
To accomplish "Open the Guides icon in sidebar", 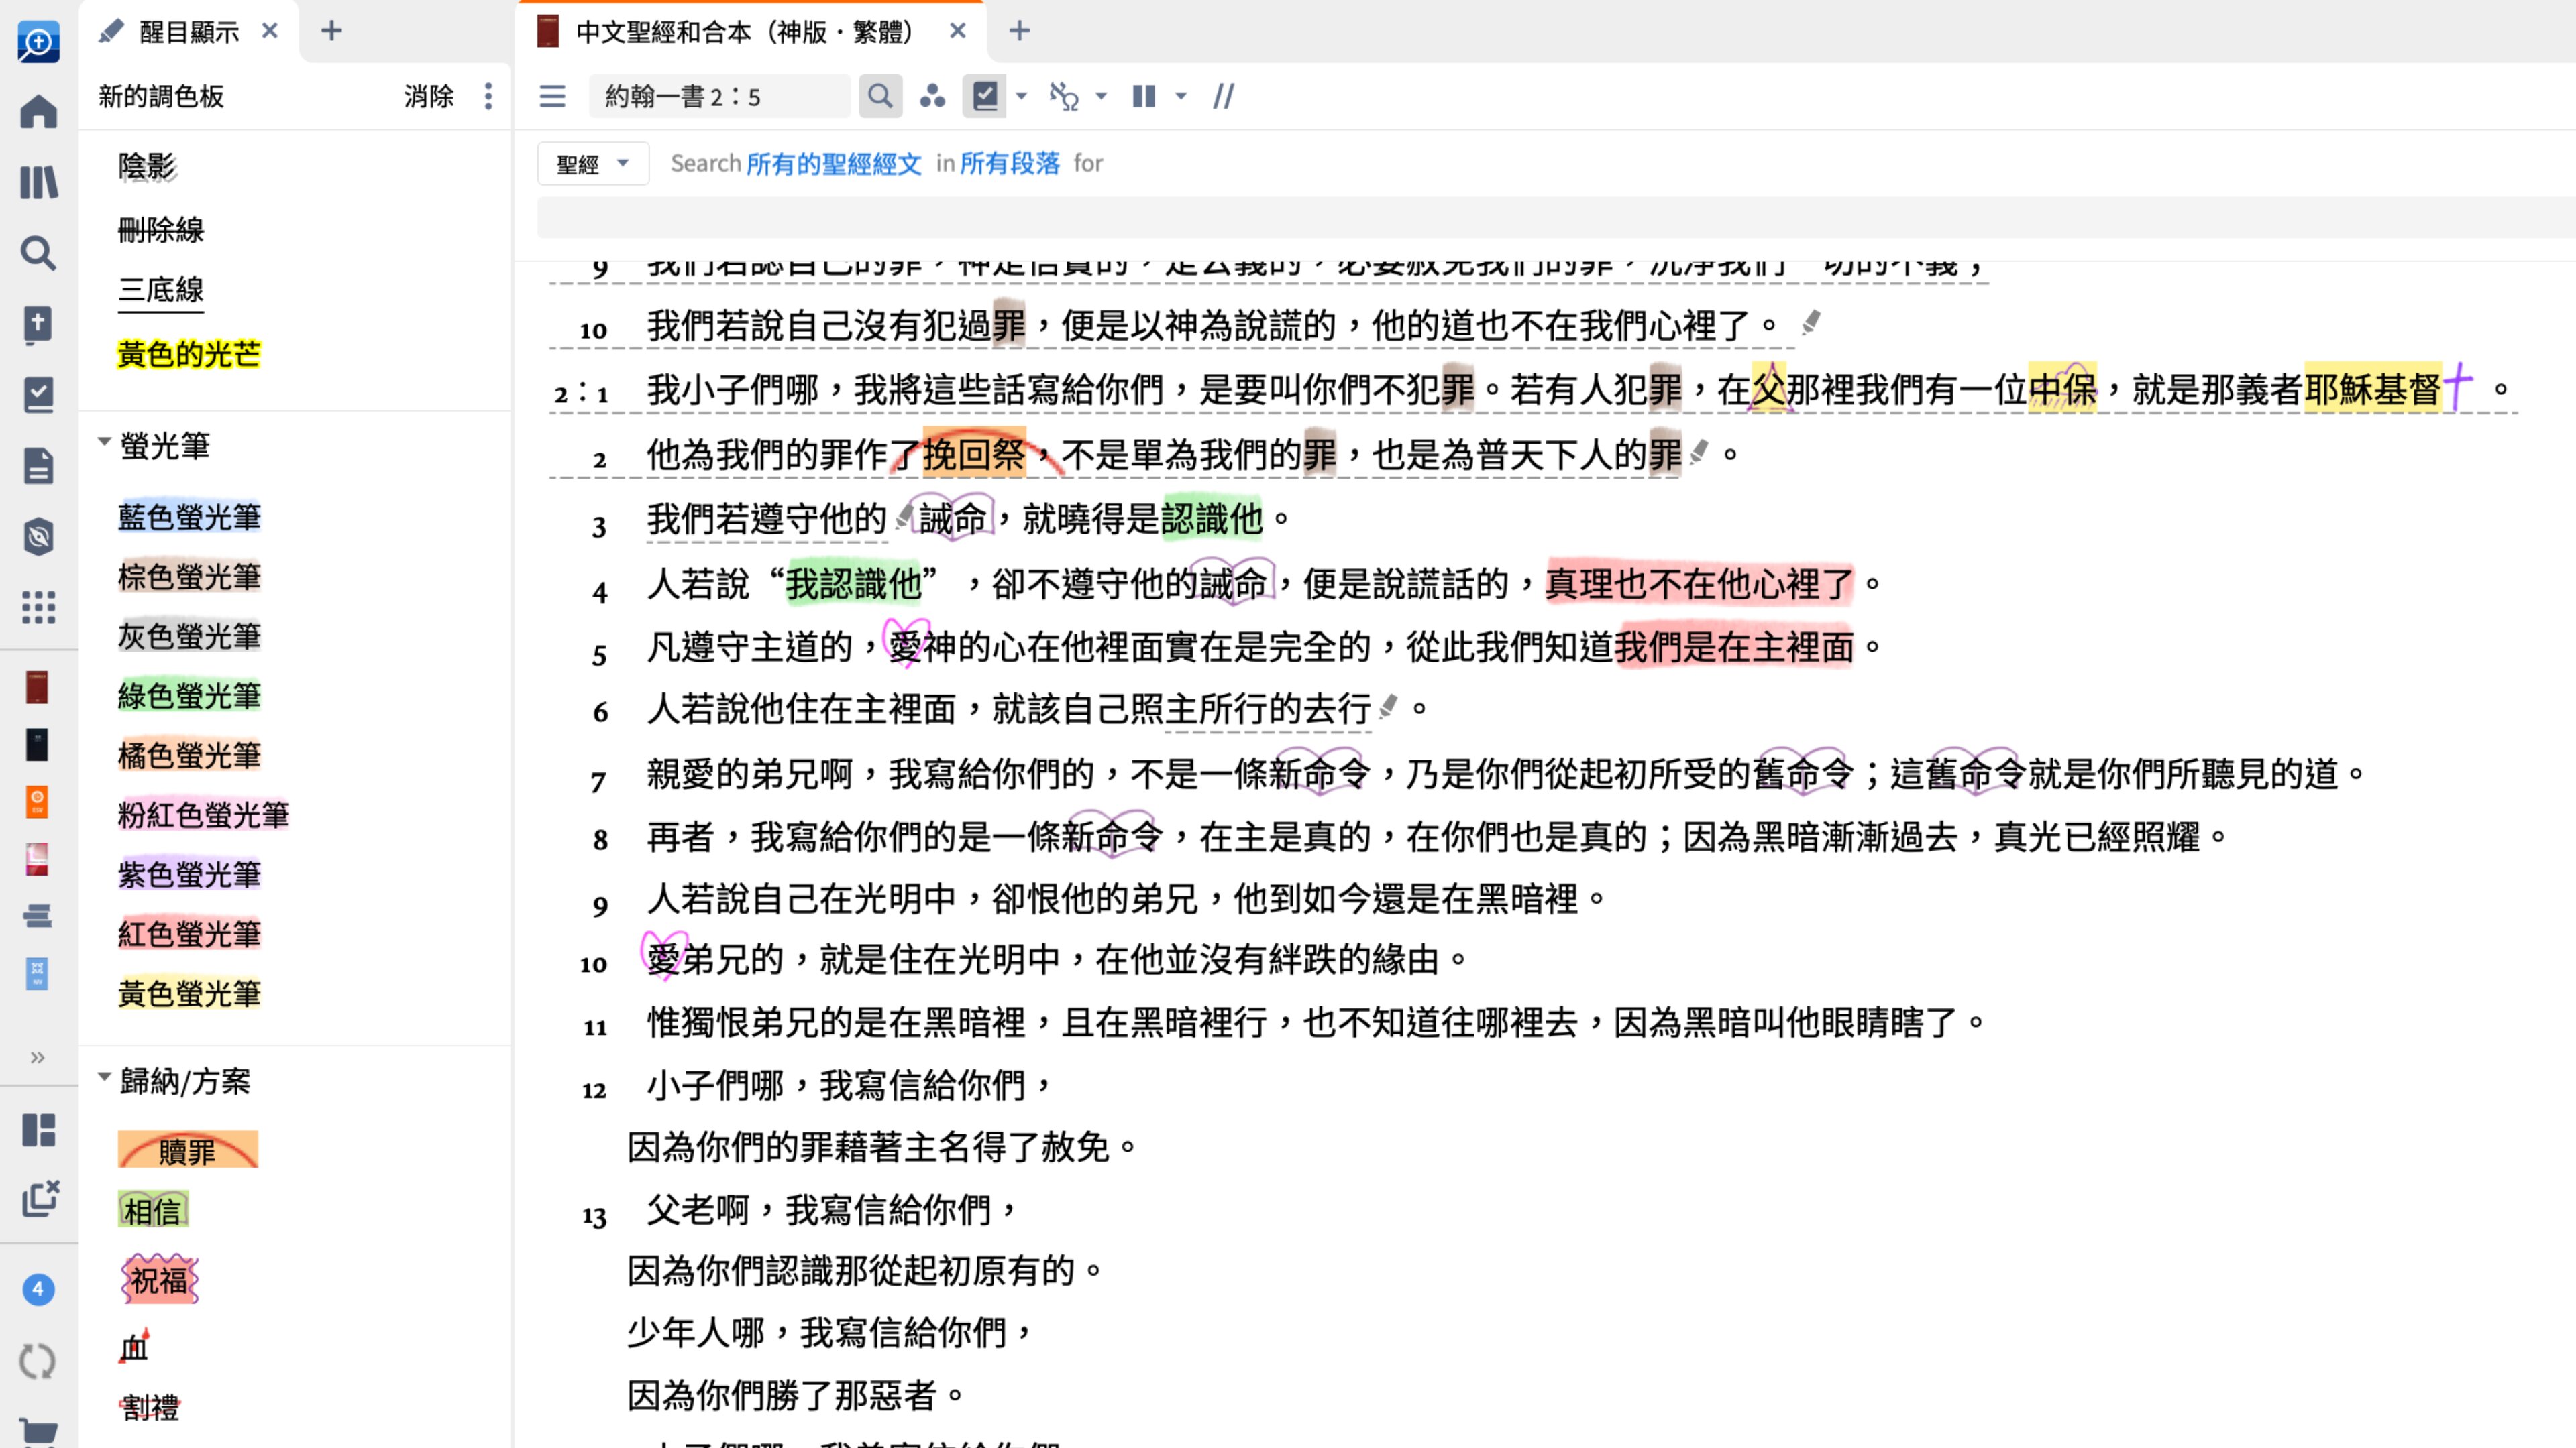I will pyautogui.click(x=38, y=536).
